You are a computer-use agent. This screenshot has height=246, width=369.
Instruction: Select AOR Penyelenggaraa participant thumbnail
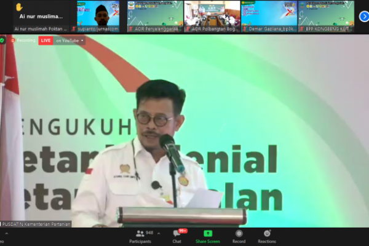pyautogui.click(x=155, y=17)
